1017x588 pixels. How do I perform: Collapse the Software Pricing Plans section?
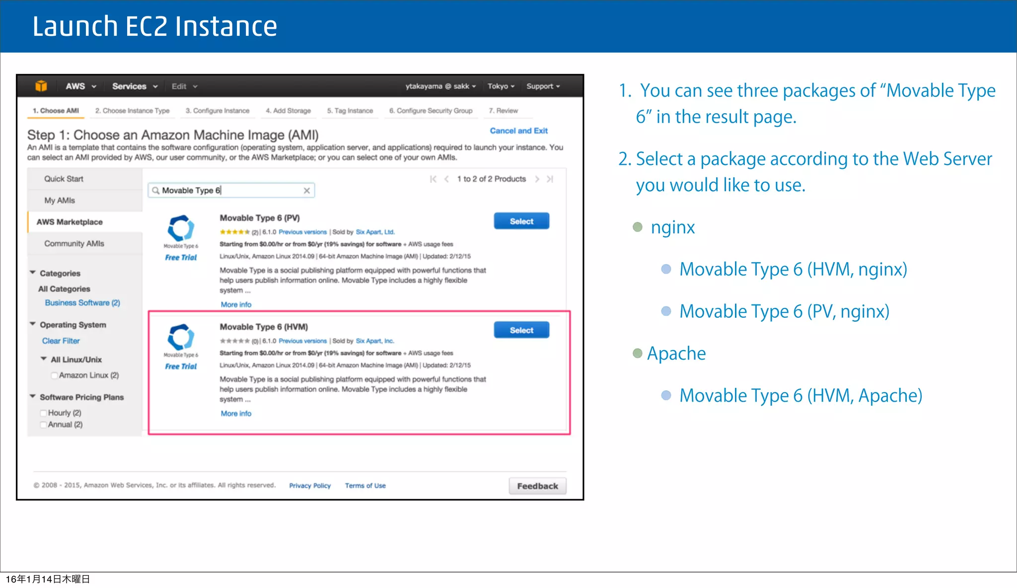click(x=33, y=396)
